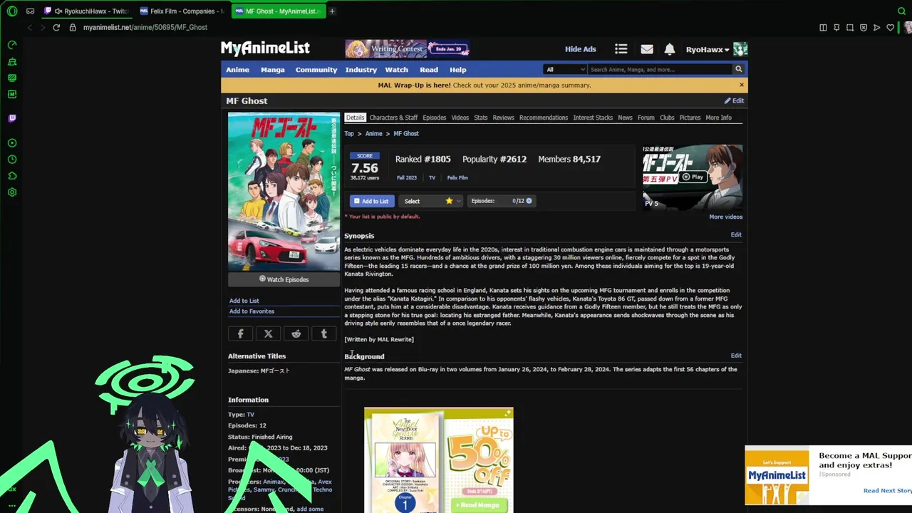Play the PV 5 video thumbnail
Image resolution: width=912 pixels, height=513 pixels.
pyautogui.click(x=693, y=177)
